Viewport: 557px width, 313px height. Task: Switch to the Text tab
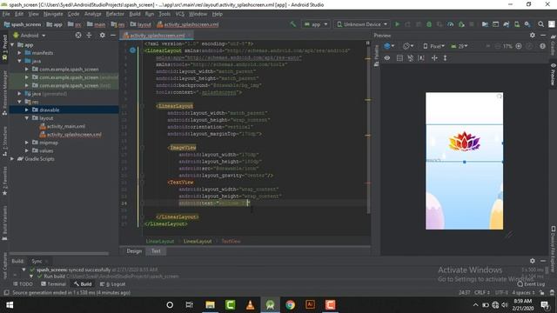[x=156, y=251]
